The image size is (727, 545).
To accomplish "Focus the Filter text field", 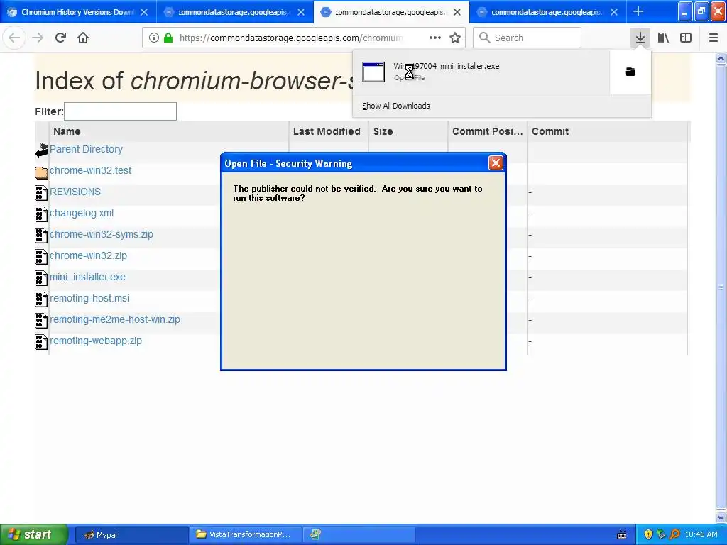I will click(x=120, y=111).
